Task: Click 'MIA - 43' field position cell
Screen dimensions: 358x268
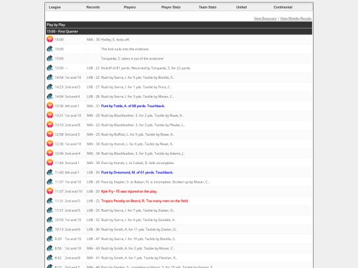Action: [93, 248]
